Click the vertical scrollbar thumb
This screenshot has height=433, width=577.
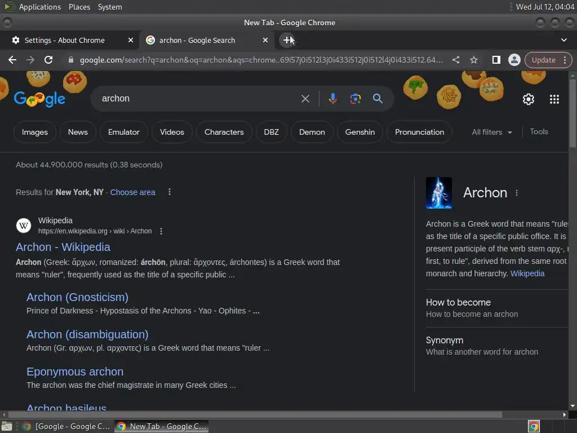(x=572, y=113)
